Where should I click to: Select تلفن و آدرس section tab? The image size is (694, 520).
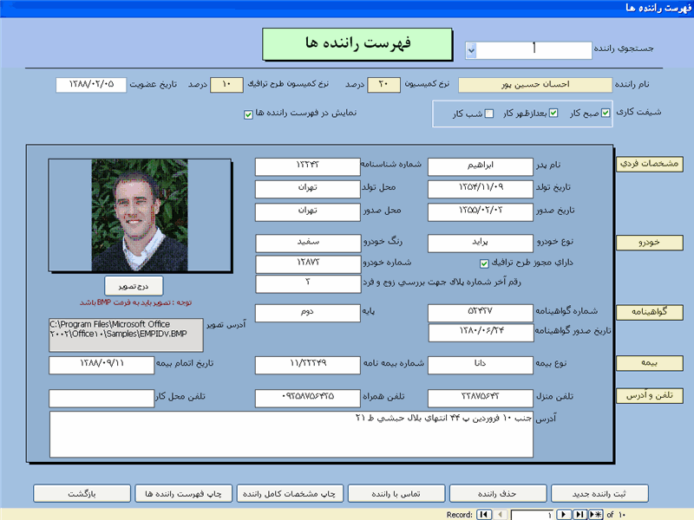point(649,396)
